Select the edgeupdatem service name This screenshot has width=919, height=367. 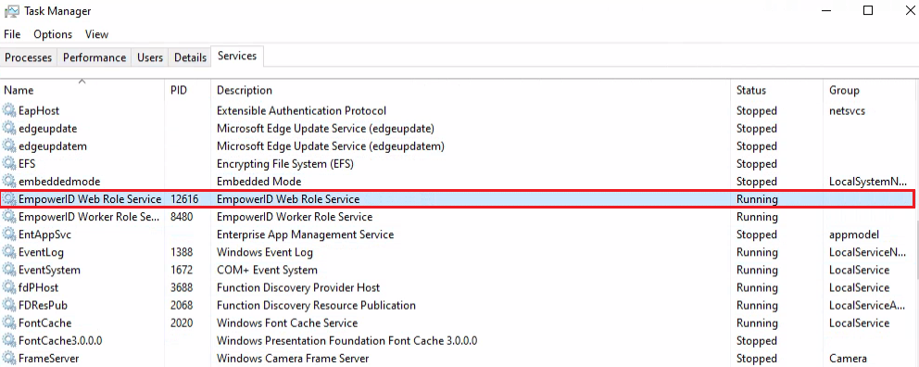[53, 146]
